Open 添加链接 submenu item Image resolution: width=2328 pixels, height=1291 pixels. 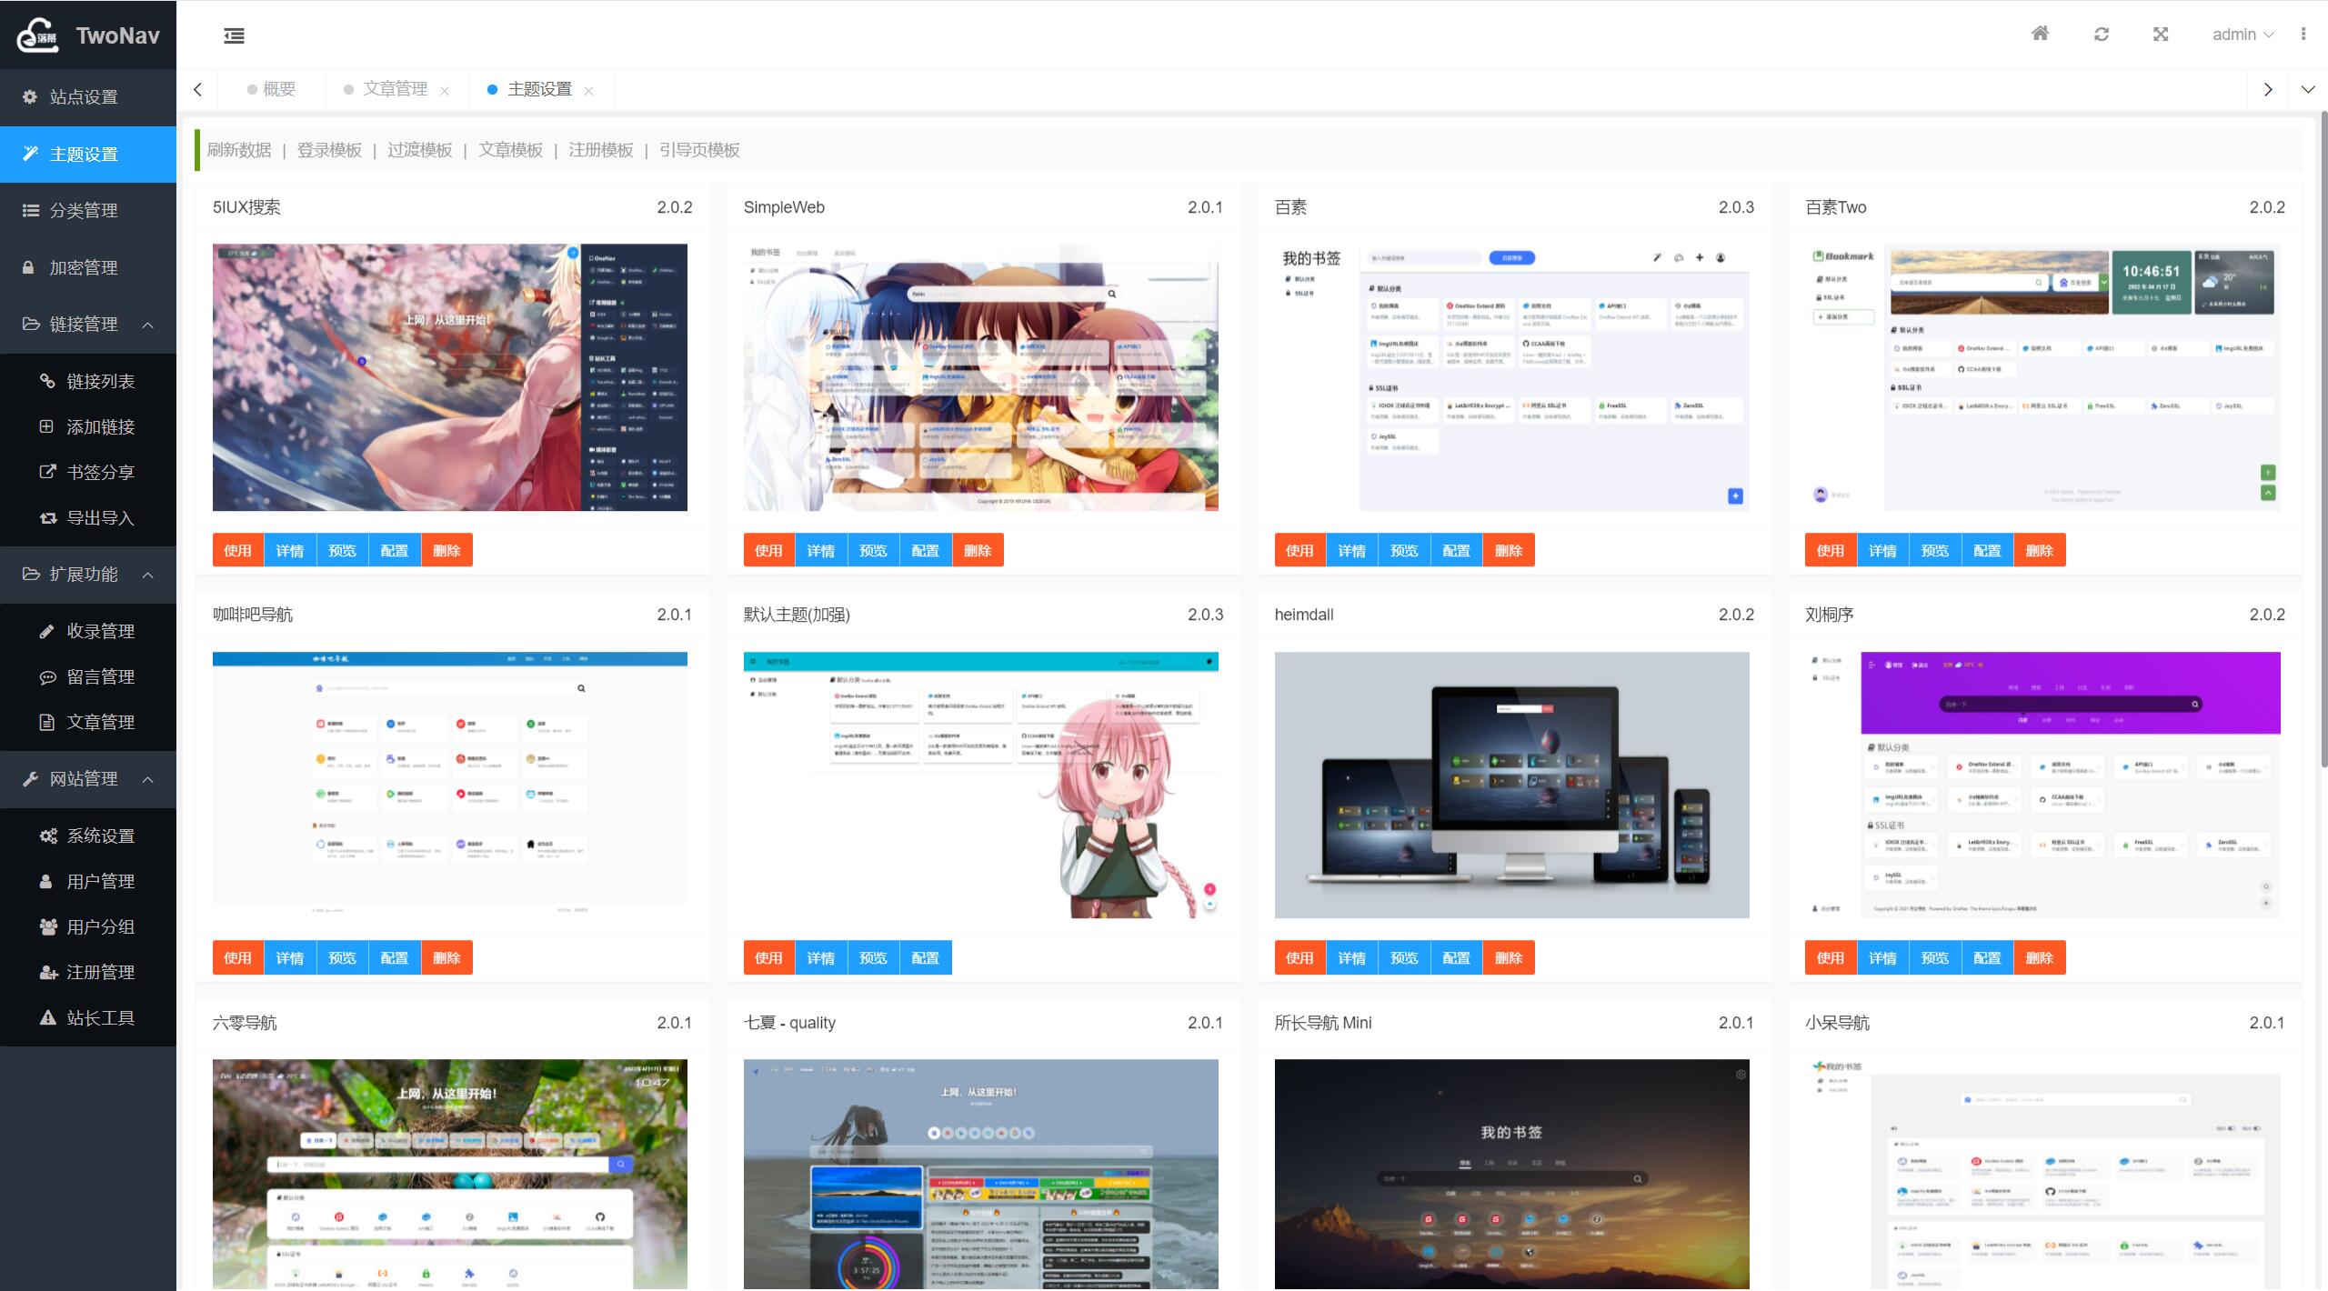[x=88, y=426]
